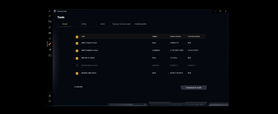Image resolution: width=278 pixels, height=114 pixels.
Task: Click the 4 Selected counter text
Action: [x=78, y=87]
